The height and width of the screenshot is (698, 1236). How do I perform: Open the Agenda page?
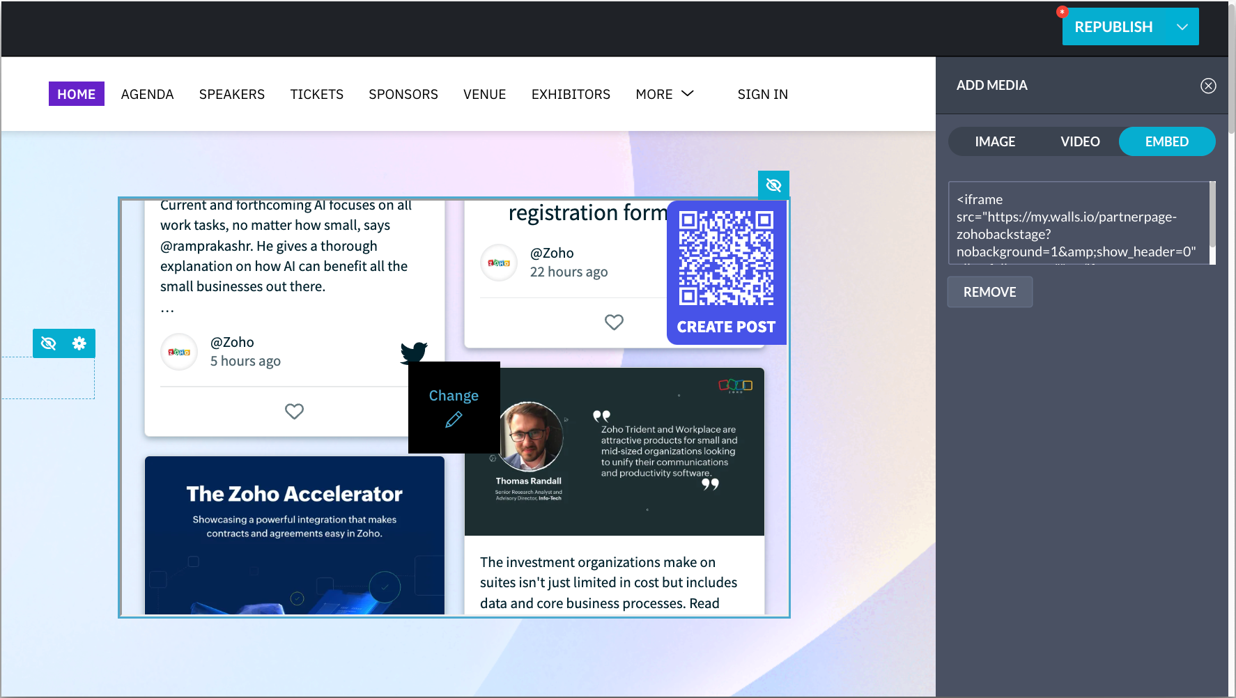(148, 94)
